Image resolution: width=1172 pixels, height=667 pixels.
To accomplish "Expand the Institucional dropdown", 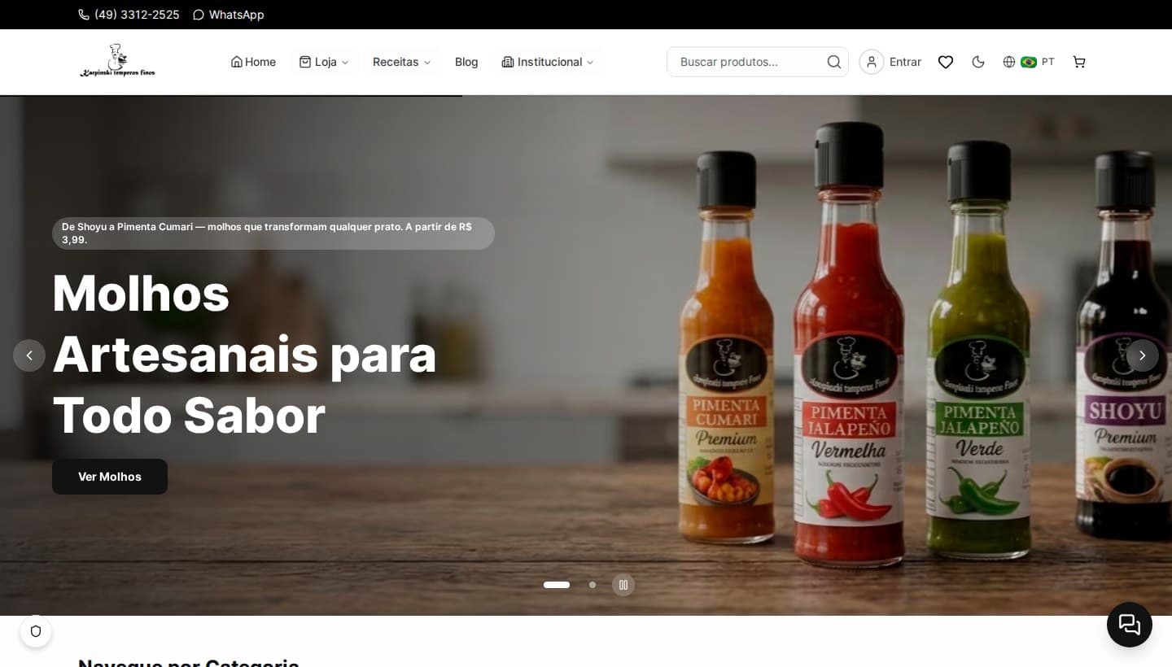I will coord(548,62).
